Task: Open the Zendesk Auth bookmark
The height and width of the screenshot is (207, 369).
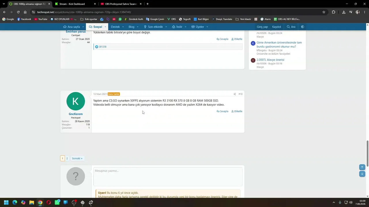Action: [133, 19]
